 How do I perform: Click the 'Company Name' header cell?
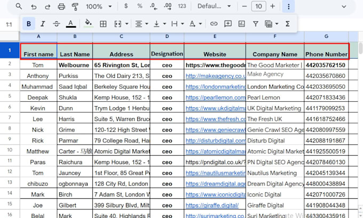coord(275,51)
